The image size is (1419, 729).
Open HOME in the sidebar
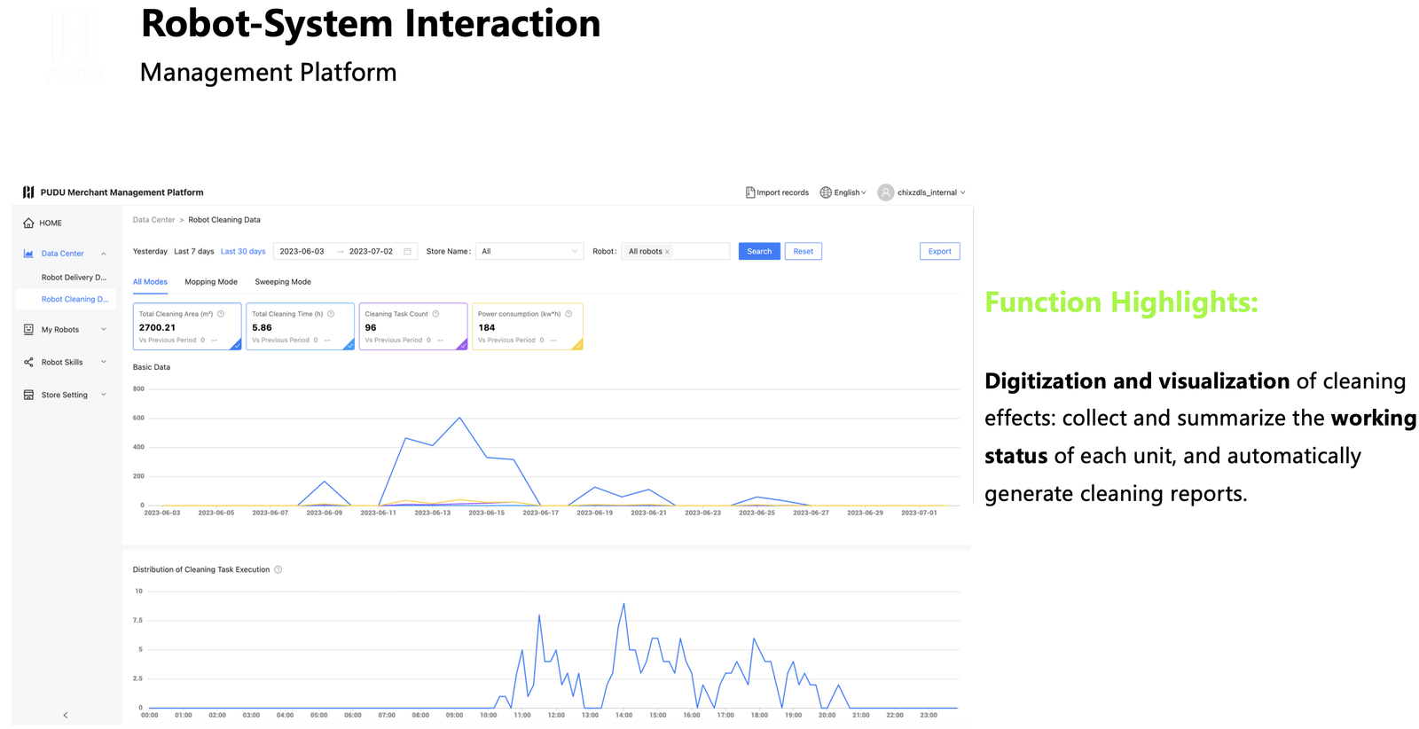[51, 223]
